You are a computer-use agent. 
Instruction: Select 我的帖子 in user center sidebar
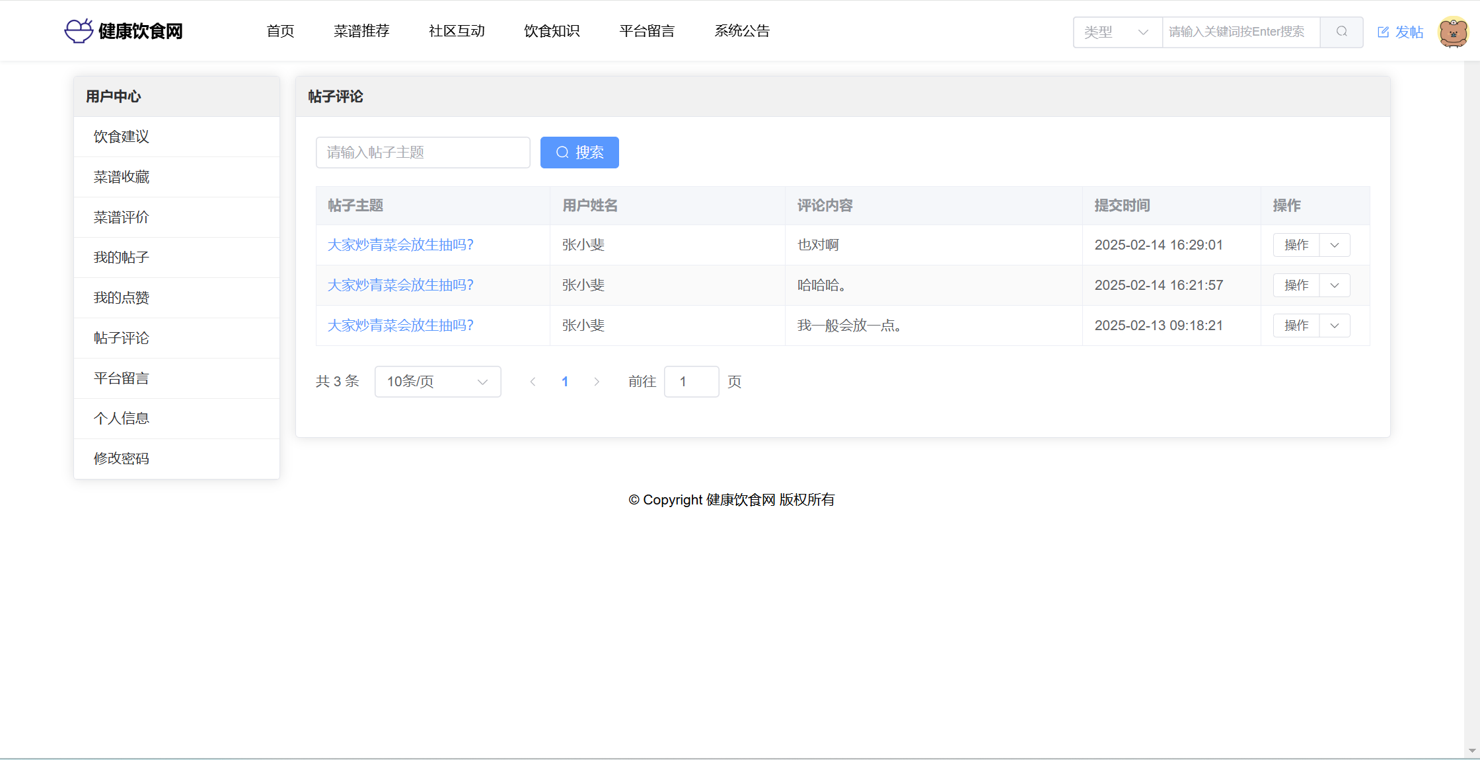click(x=122, y=258)
